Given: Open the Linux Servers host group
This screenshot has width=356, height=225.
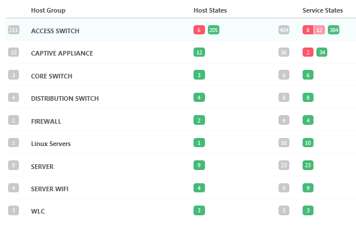Looking at the screenshot, I should click(51, 144).
